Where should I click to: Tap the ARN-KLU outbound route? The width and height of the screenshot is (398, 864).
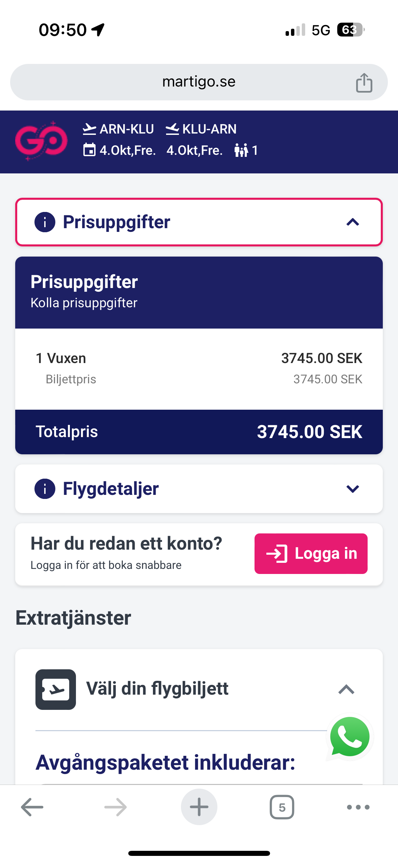(118, 129)
